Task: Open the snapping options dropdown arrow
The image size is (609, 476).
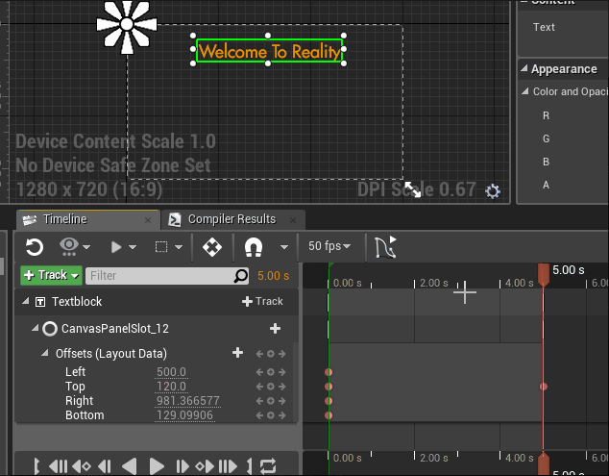Action: tap(283, 247)
